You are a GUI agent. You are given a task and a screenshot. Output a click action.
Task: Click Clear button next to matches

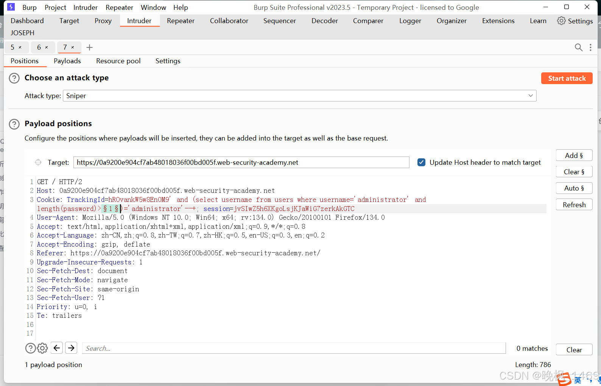574,350
